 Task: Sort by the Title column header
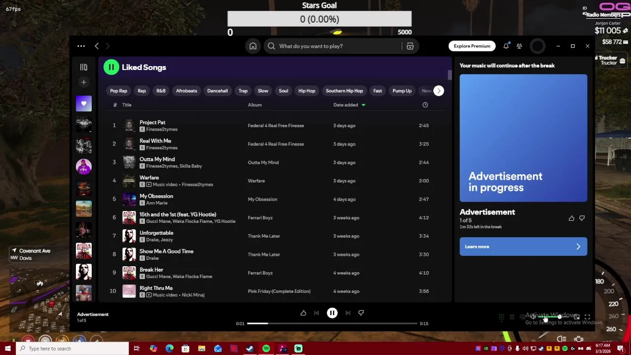127,105
